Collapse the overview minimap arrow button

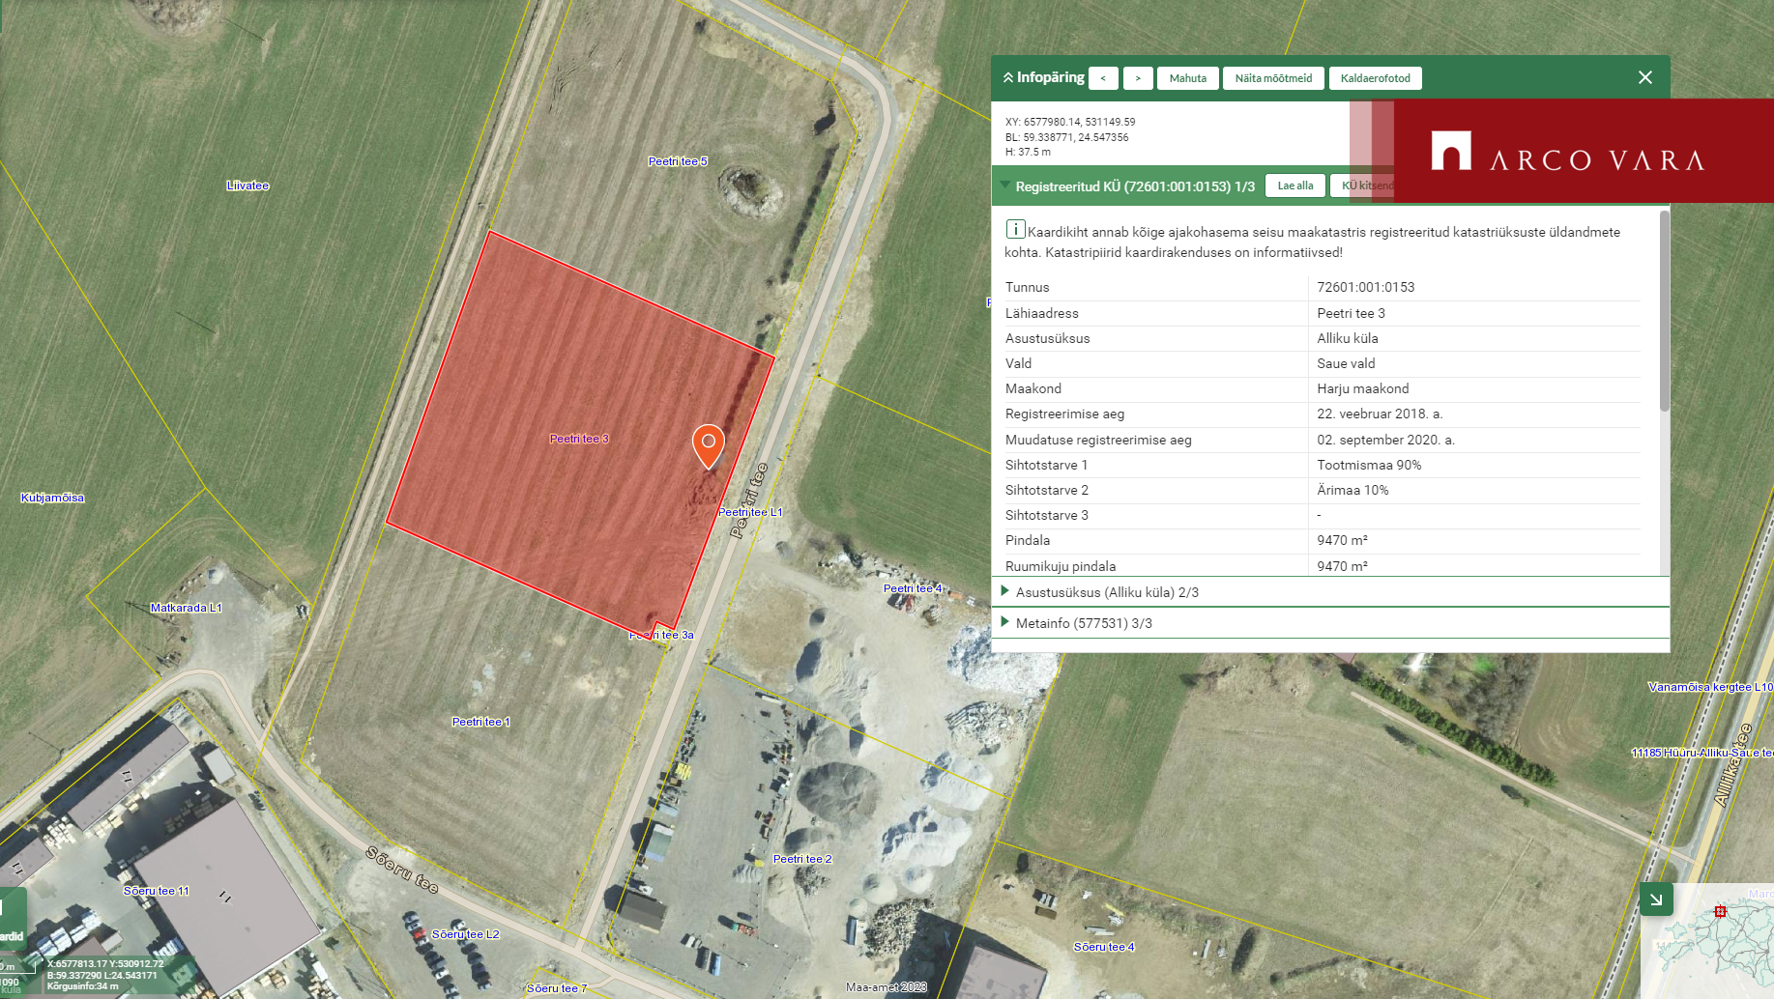pos(1656,899)
